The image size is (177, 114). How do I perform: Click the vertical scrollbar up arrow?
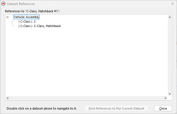coord(170,17)
